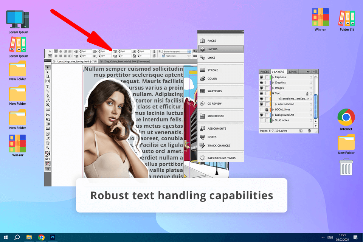Expand the Captions layer triangle
Viewport: 363px width, 242px height.
click(x=273, y=77)
